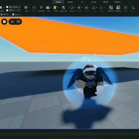Click the Import 3D icon
139x139 pixels.
coord(63,7)
